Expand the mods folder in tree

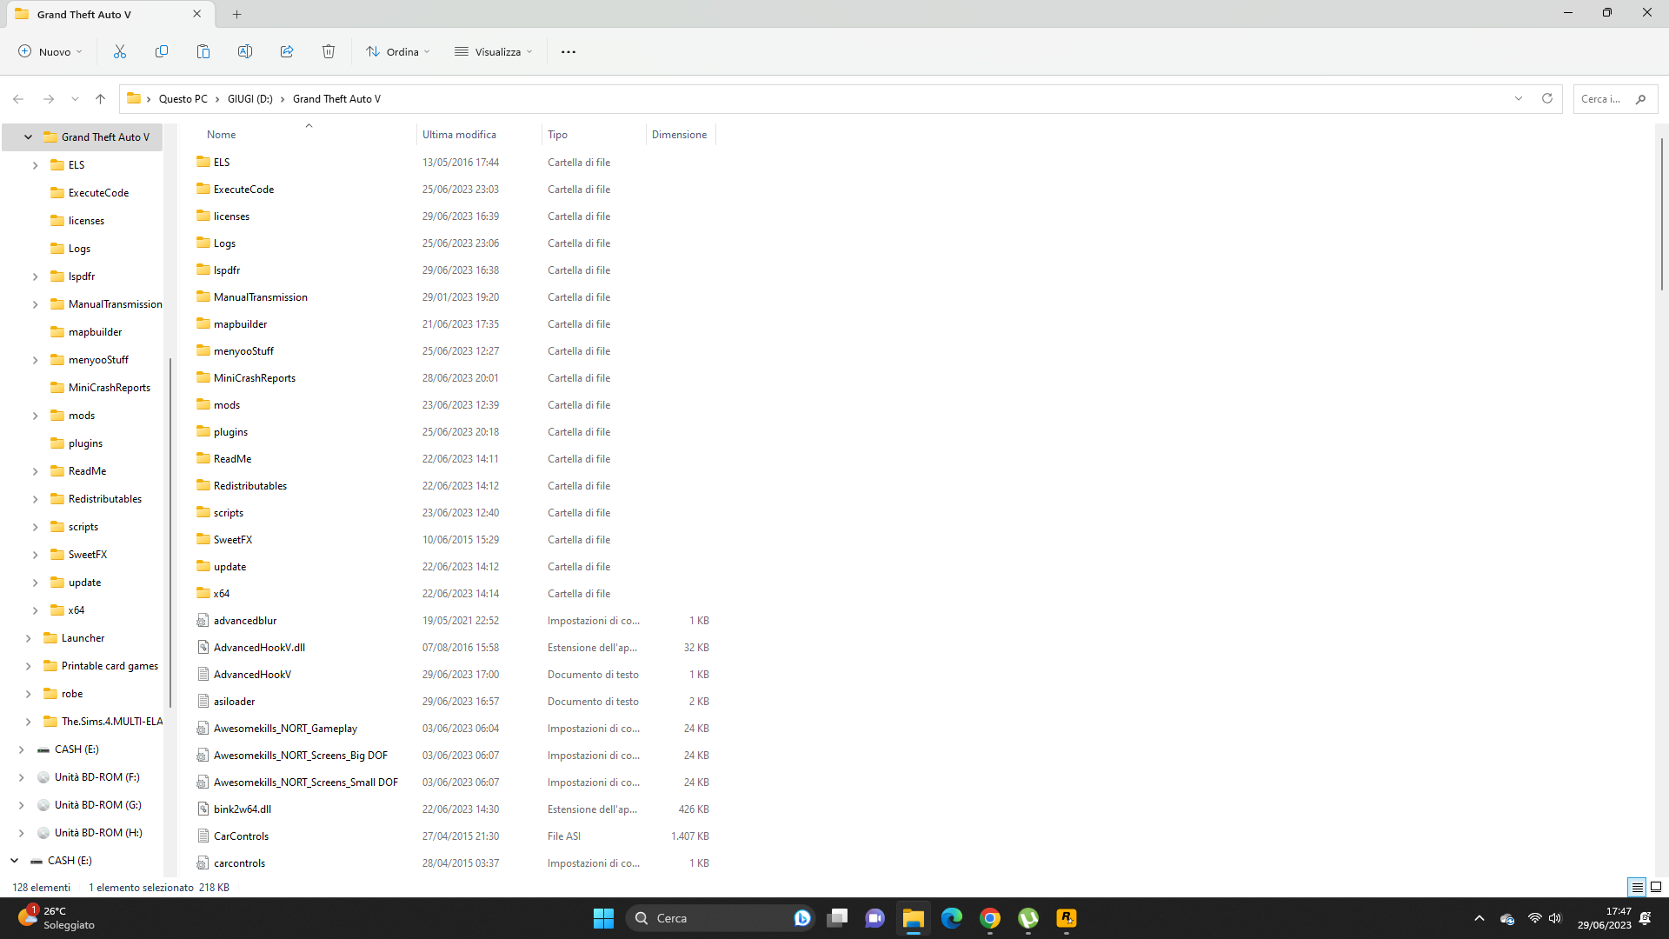35,416
